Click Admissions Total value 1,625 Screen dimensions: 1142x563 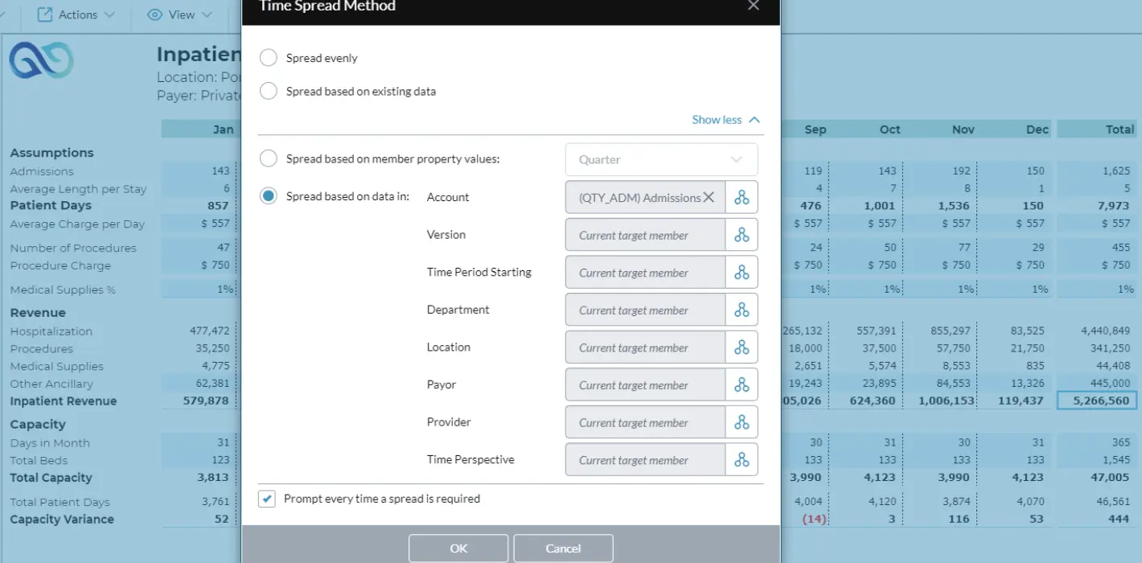click(x=1116, y=171)
